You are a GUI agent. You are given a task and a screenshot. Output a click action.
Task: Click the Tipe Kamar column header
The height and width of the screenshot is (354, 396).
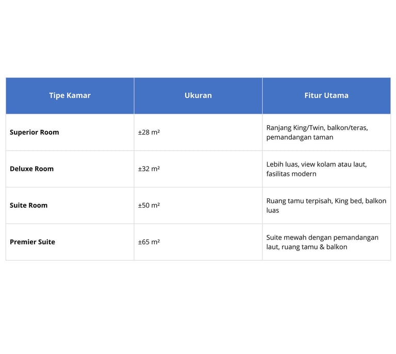(70, 95)
